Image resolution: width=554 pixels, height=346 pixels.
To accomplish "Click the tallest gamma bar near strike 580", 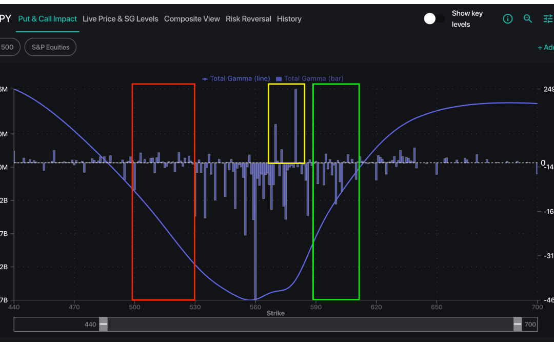I will click(x=296, y=123).
